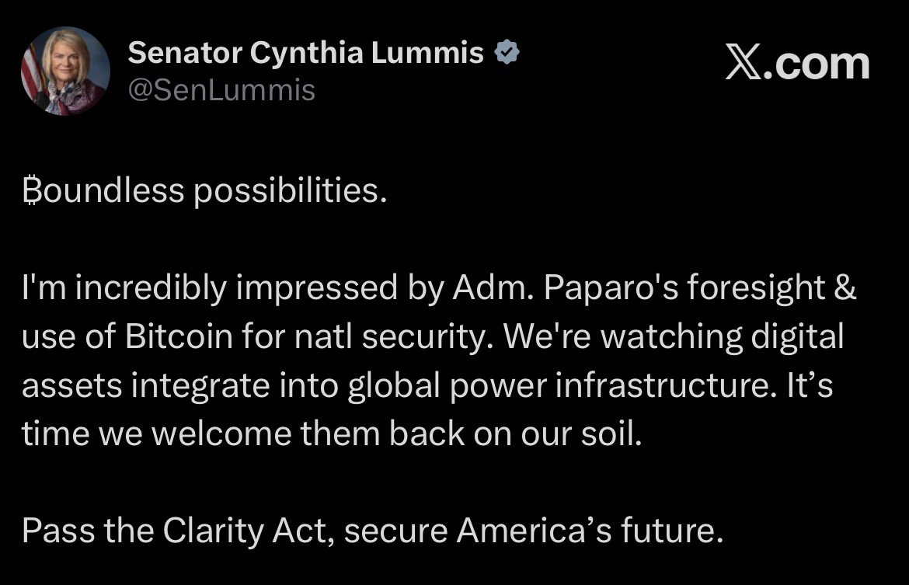
Task: Click the Bitcoin ₿ symbol in Boundless
Action: click(31, 191)
